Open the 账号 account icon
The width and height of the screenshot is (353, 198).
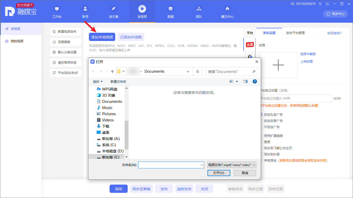click(85, 9)
